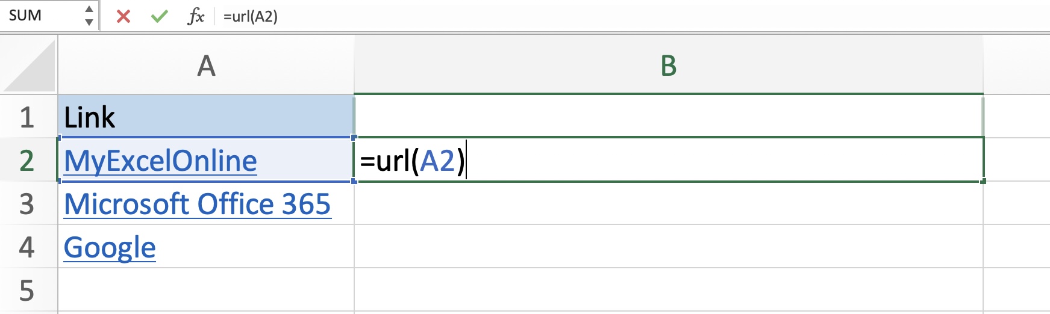Select row 5 header

[x=28, y=291]
